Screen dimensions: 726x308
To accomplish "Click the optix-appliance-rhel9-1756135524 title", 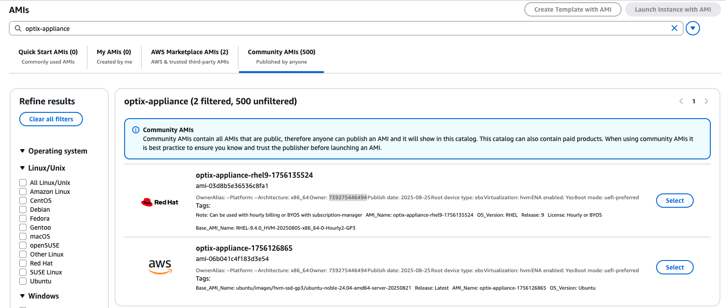I will click(x=254, y=175).
